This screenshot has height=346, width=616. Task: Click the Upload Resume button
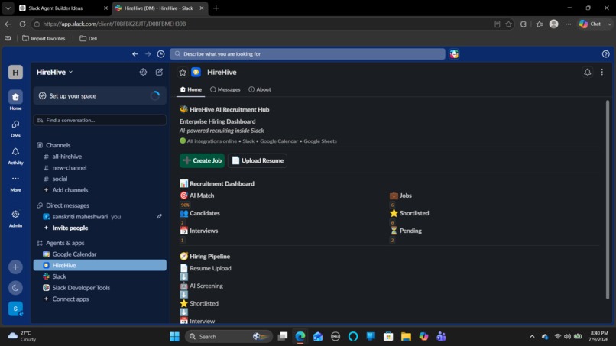click(258, 160)
